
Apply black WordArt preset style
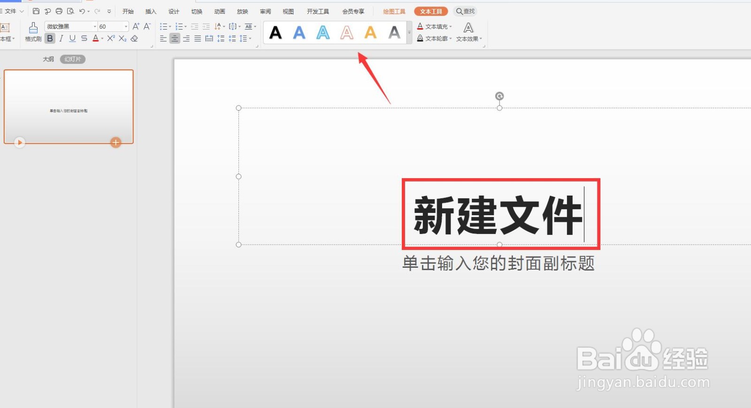[276, 32]
